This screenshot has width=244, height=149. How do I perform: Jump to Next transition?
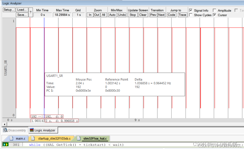point(161,15)
